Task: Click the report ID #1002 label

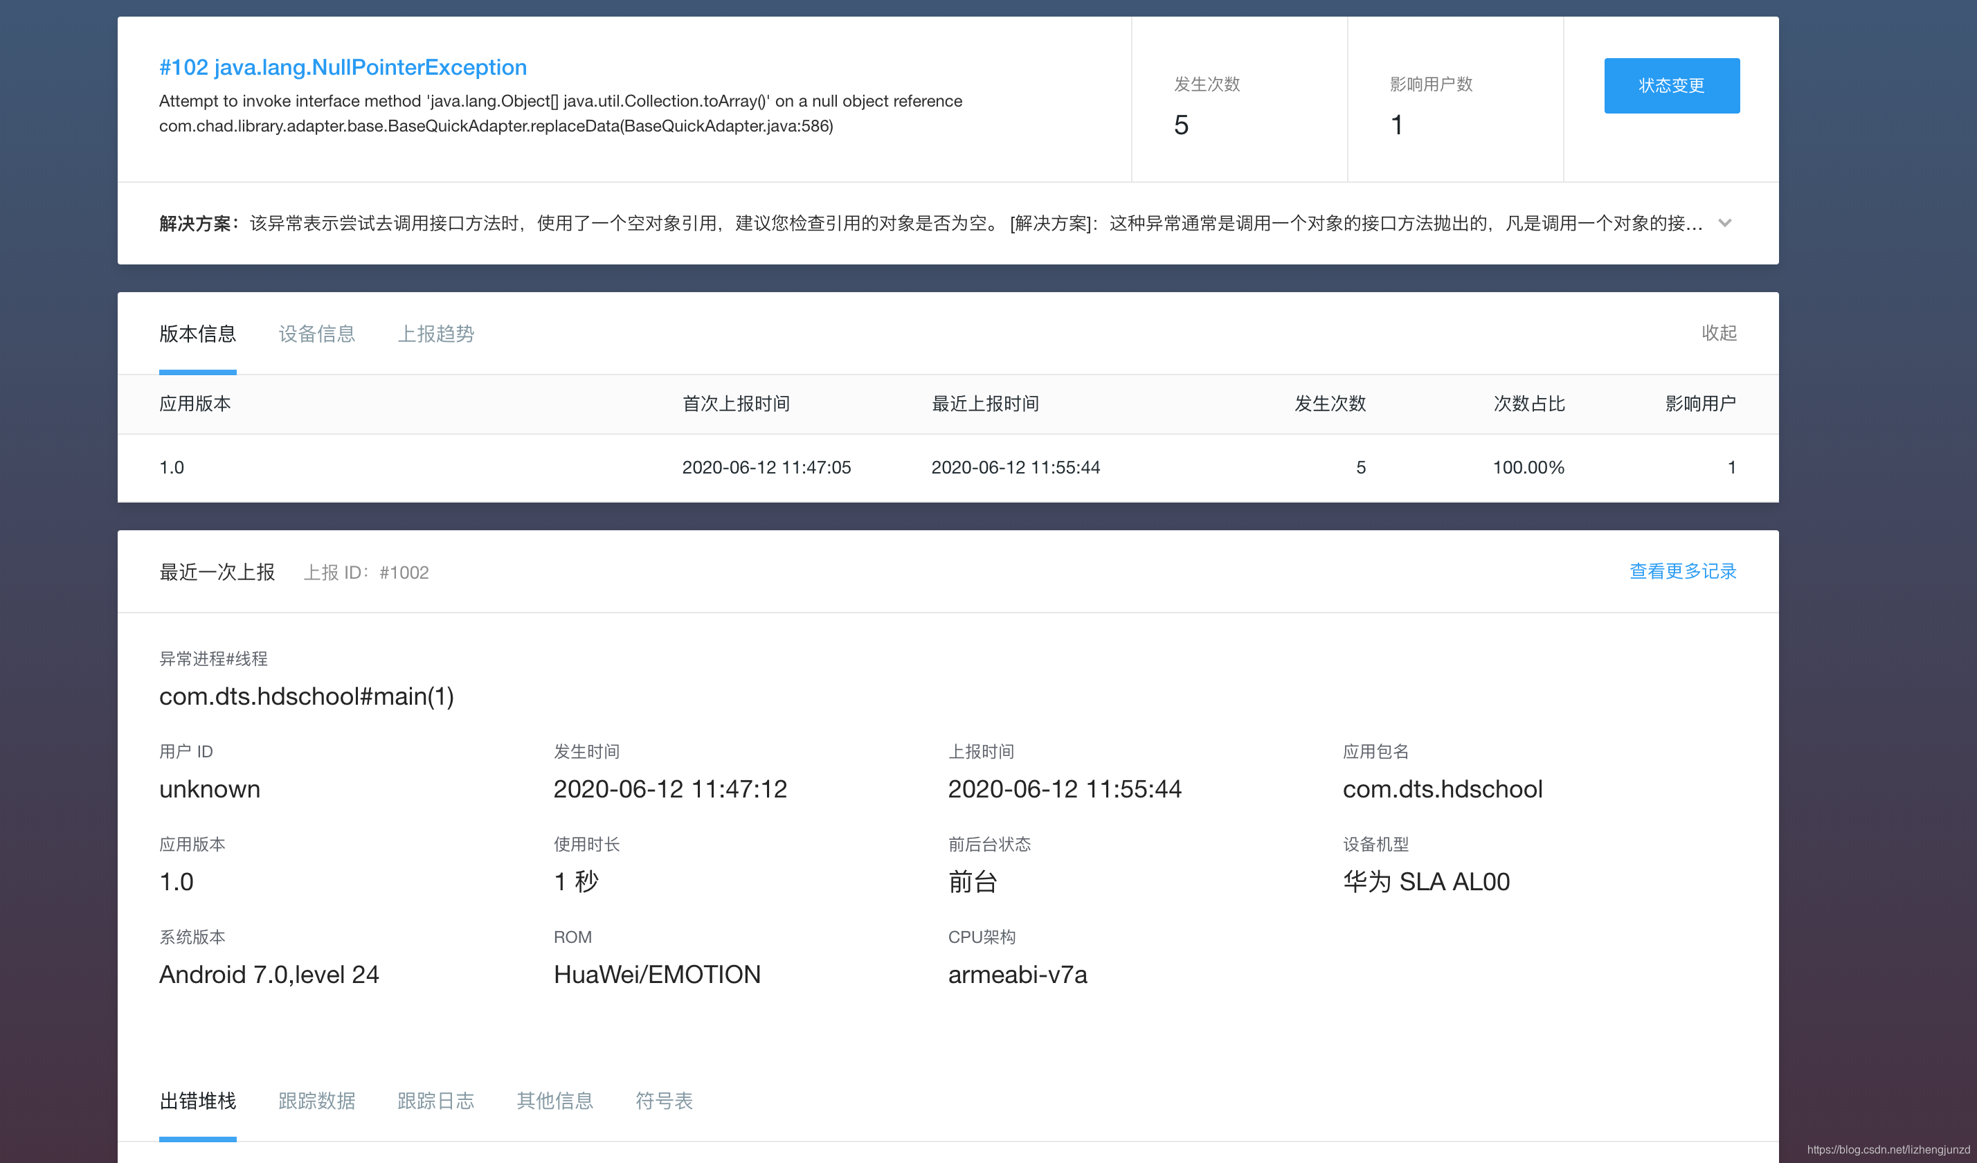Action: [x=405, y=572]
